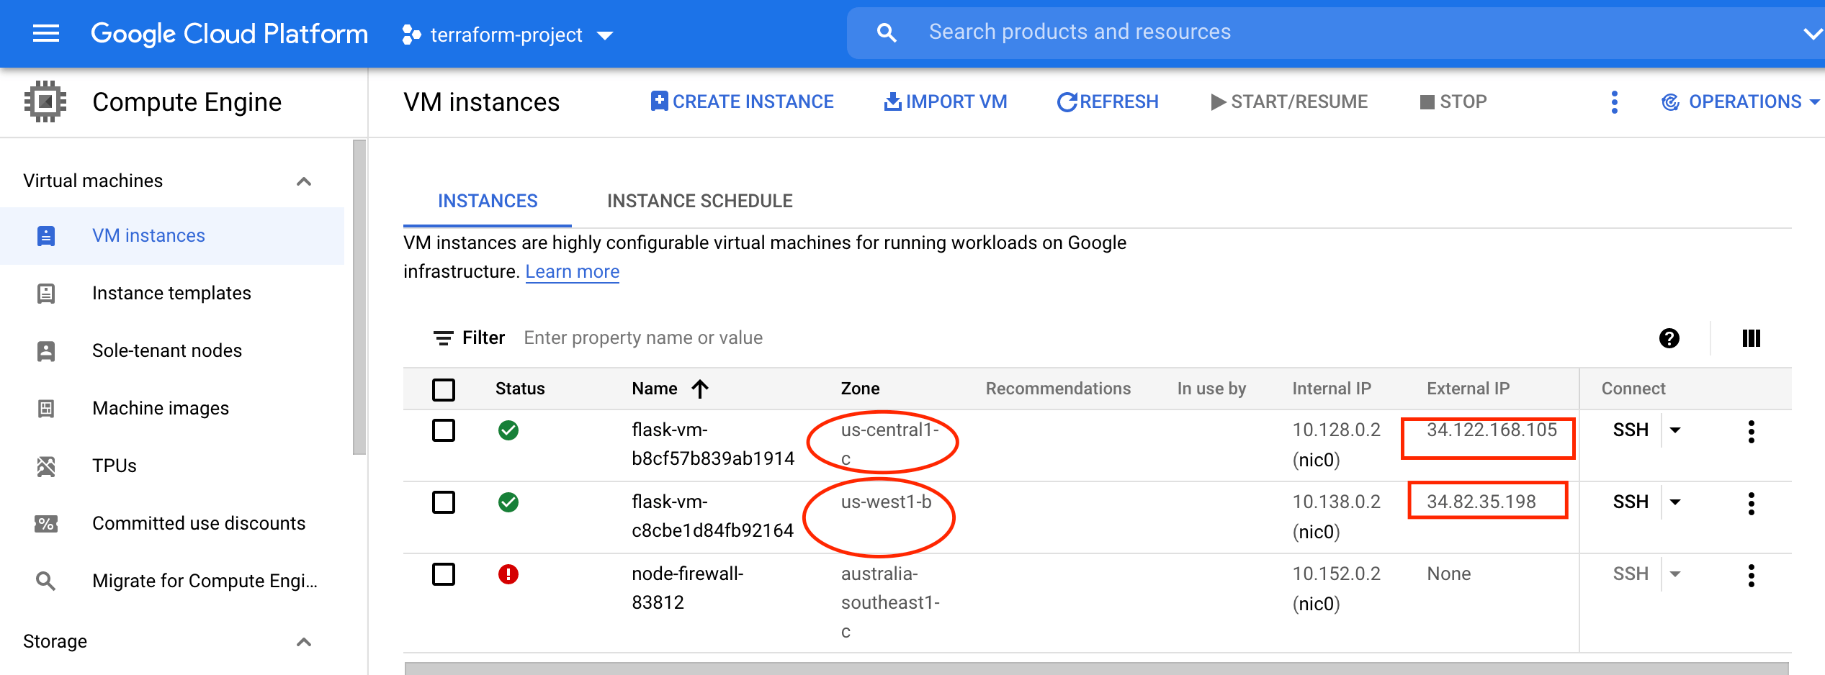Screen dimensions: 1825x675
Task: Click the table help question mark icon
Action: pyautogui.click(x=1669, y=338)
